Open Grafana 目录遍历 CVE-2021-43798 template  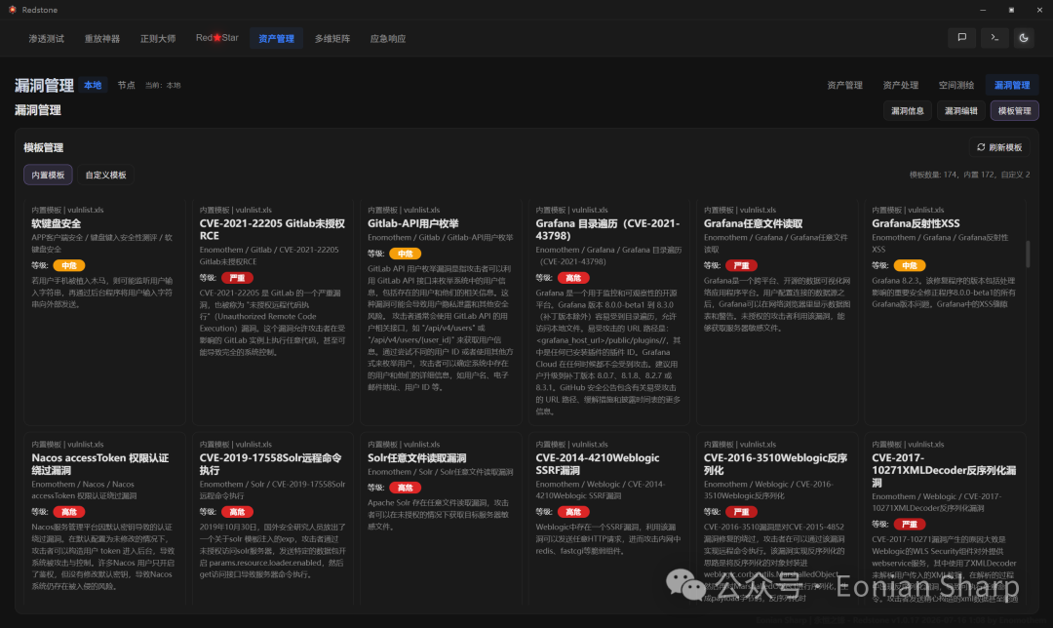(x=608, y=312)
